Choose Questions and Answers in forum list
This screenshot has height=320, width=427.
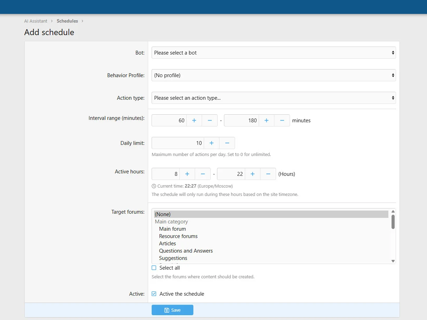click(x=186, y=251)
